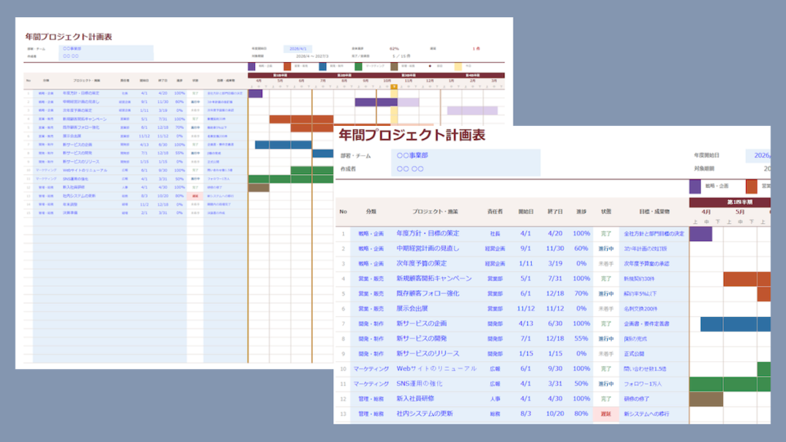Click the 第2四半期 quarter header in back sheet
Screen dimensions: 786x442
(344, 76)
